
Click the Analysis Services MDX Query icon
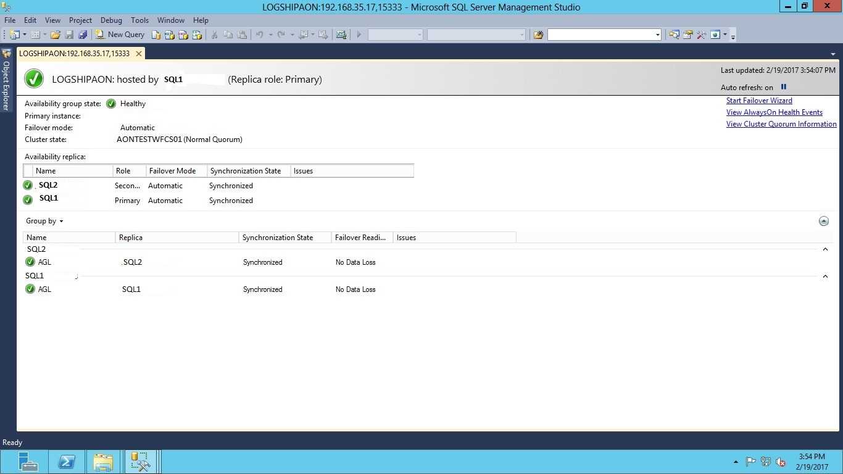[170, 35]
